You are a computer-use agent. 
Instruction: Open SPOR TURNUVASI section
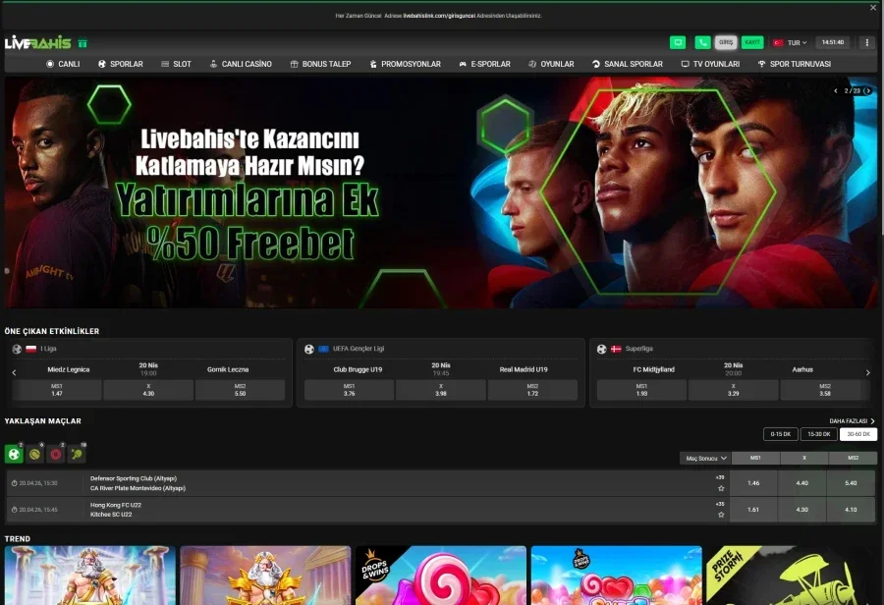795,64
